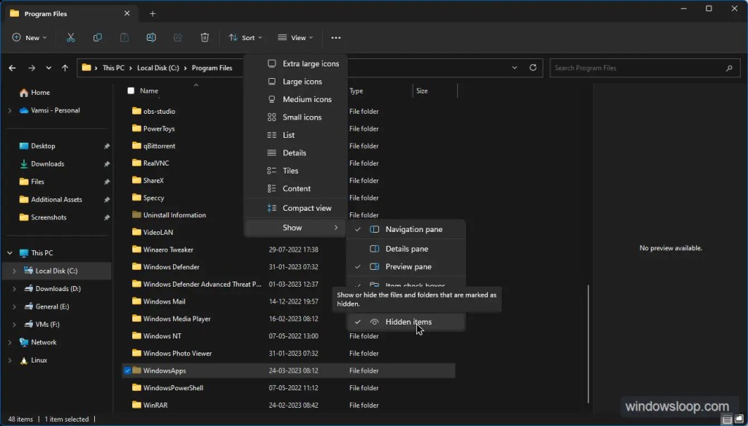Click the Delete trash icon
The image size is (748, 426).
pos(205,38)
